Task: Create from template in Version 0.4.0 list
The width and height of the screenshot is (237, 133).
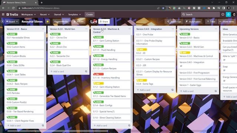Action: (173, 90)
